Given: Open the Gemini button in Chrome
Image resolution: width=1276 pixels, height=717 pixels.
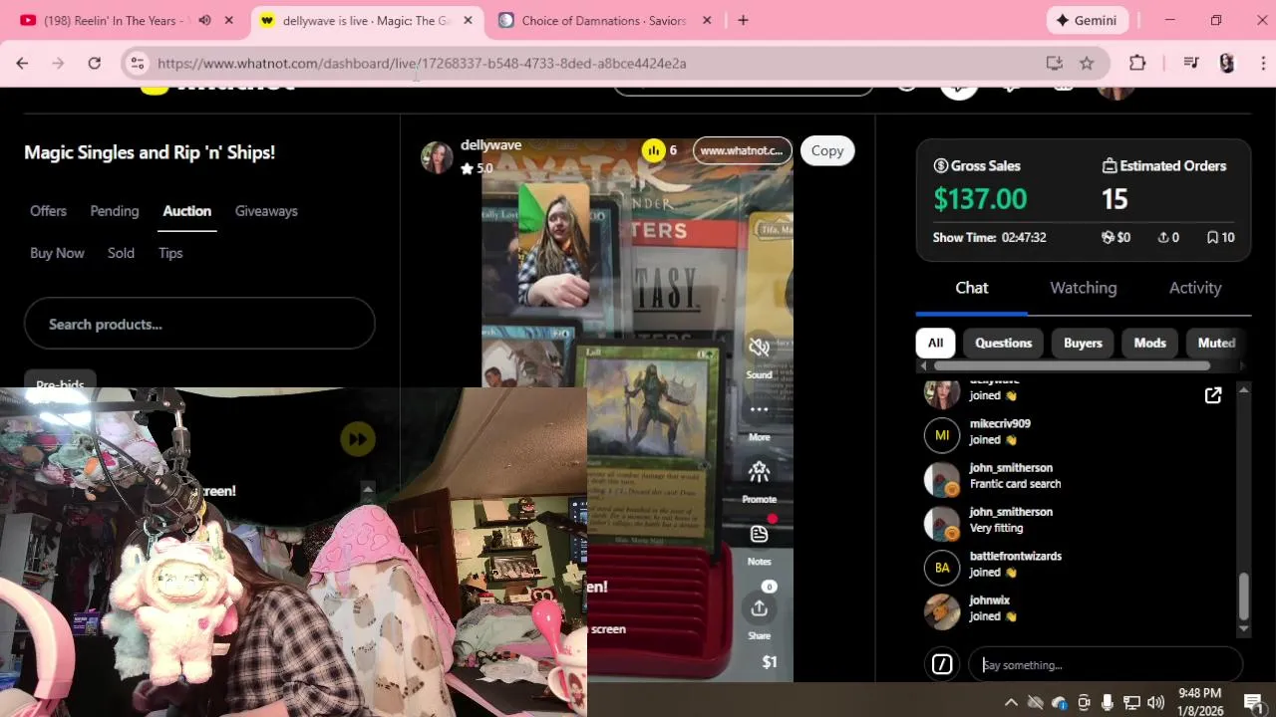Looking at the screenshot, I should click(1088, 20).
